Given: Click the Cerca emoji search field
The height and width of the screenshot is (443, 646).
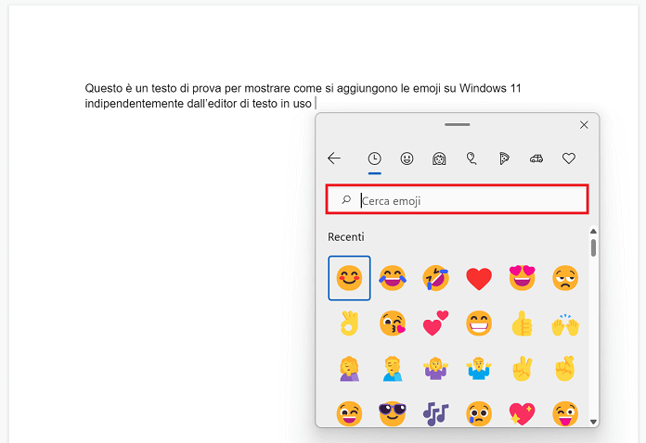Looking at the screenshot, I should click(x=458, y=200).
